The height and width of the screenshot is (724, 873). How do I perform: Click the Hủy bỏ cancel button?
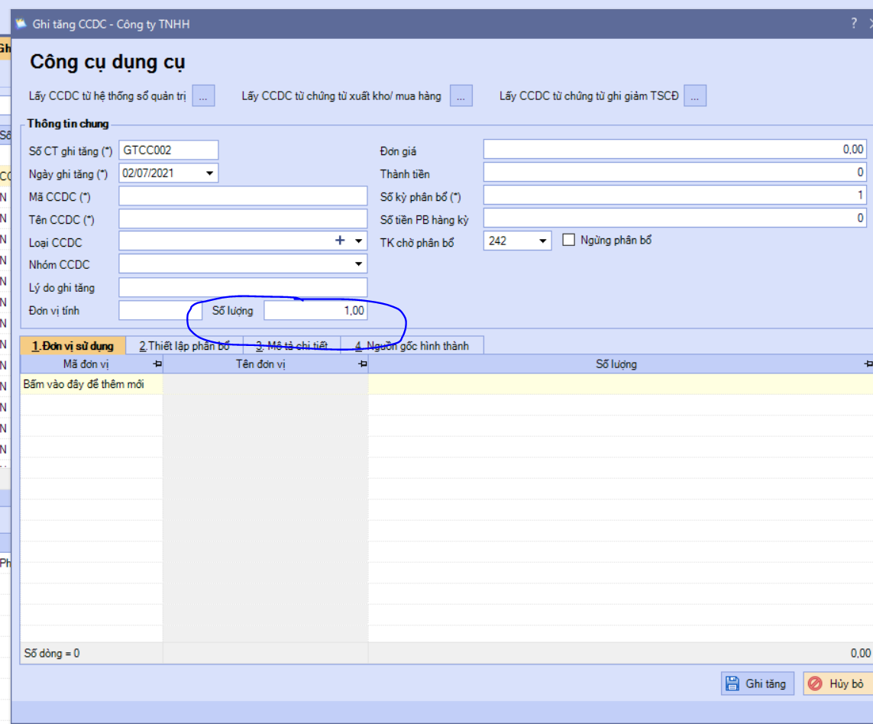coord(838,684)
